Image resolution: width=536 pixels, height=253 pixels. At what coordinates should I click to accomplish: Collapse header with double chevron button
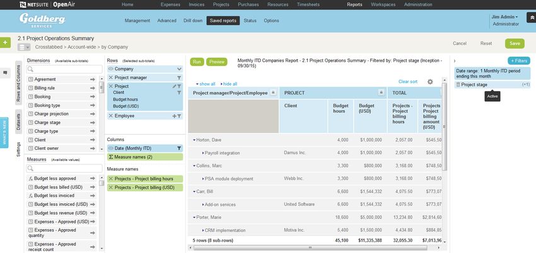(532, 18)
